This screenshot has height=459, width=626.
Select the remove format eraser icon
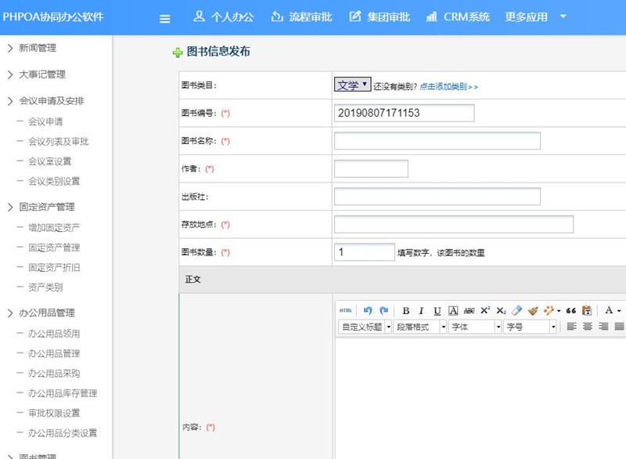pyautogui.click(x=516, y=311)
